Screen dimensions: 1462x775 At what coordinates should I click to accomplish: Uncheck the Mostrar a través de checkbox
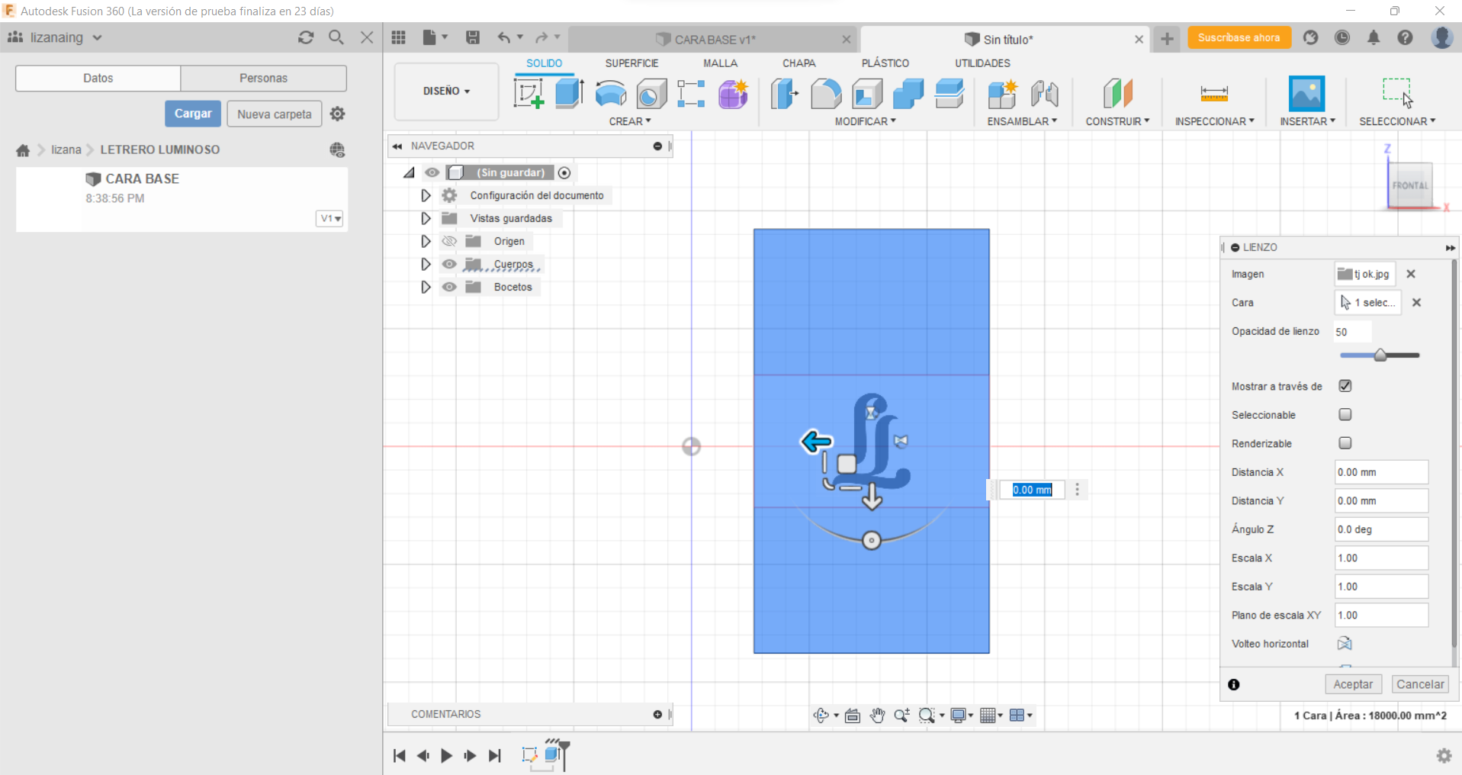click(x=1345, y=386)
